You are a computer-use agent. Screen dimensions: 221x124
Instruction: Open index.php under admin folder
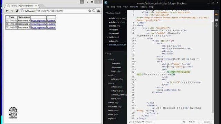[116, 71]
